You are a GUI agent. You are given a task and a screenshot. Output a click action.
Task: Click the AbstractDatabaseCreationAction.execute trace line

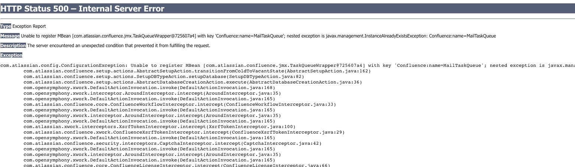click(x=193, y=82)
